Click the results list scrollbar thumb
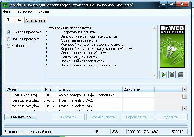The width and height of the screenshot is (194, 137). coord(184,96)
